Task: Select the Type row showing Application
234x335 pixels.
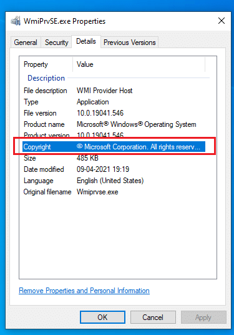Action: coord(114,102)
